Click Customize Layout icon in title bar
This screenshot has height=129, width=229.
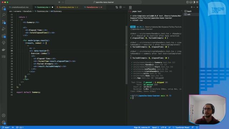pos(197,2)
